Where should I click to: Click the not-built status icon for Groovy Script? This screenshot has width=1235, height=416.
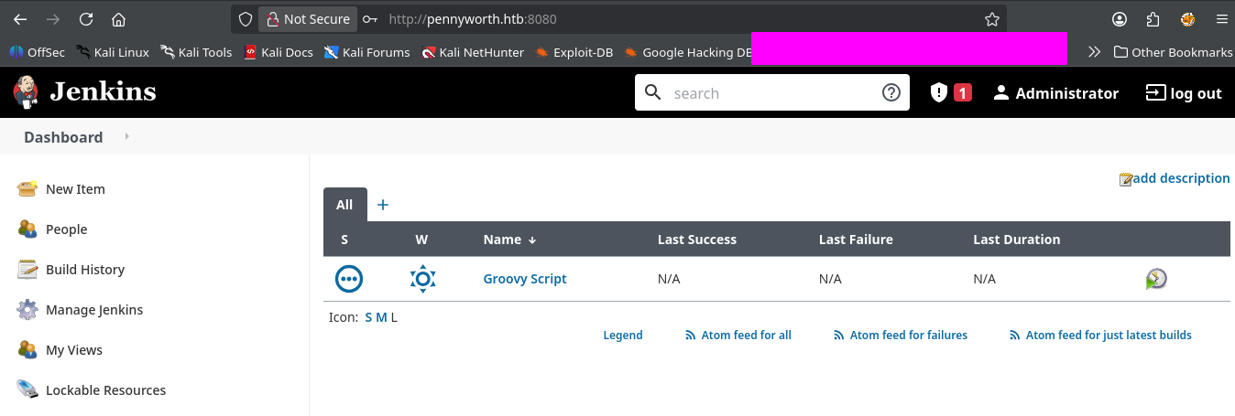click(349, 279)
